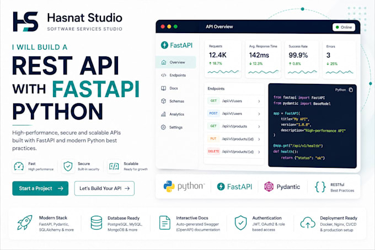Click the Modern Stack rocket icon
This screenshot has width=375, height=250.
tap(25, 222)
